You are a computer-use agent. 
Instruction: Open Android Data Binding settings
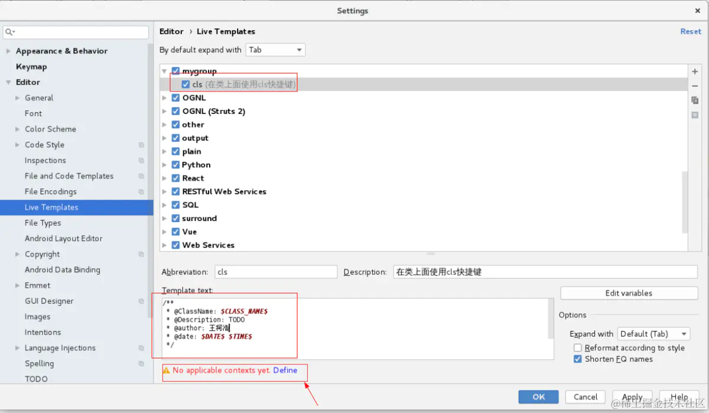coord(63,270)
